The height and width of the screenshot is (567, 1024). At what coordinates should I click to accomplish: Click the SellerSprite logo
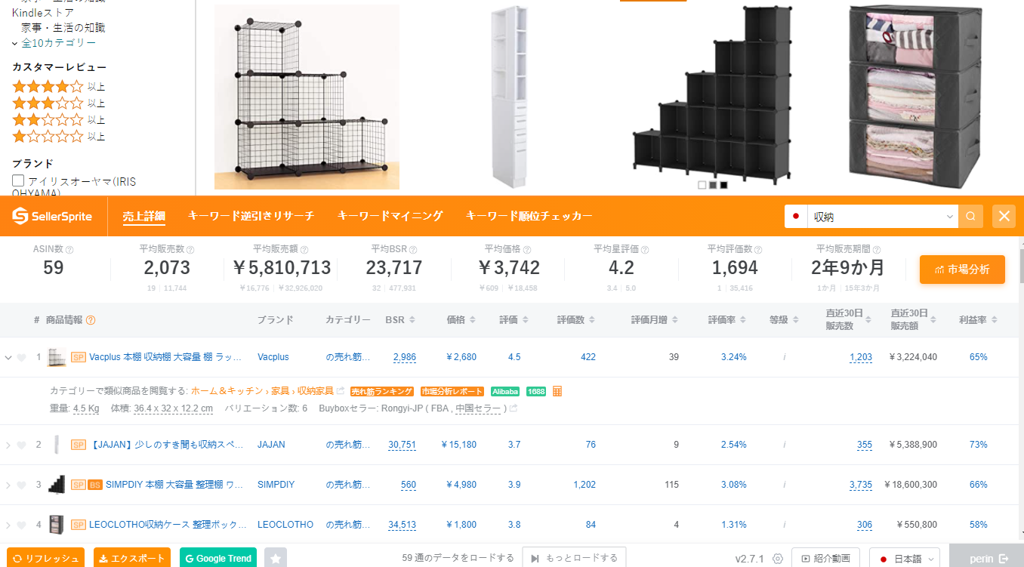51,217
